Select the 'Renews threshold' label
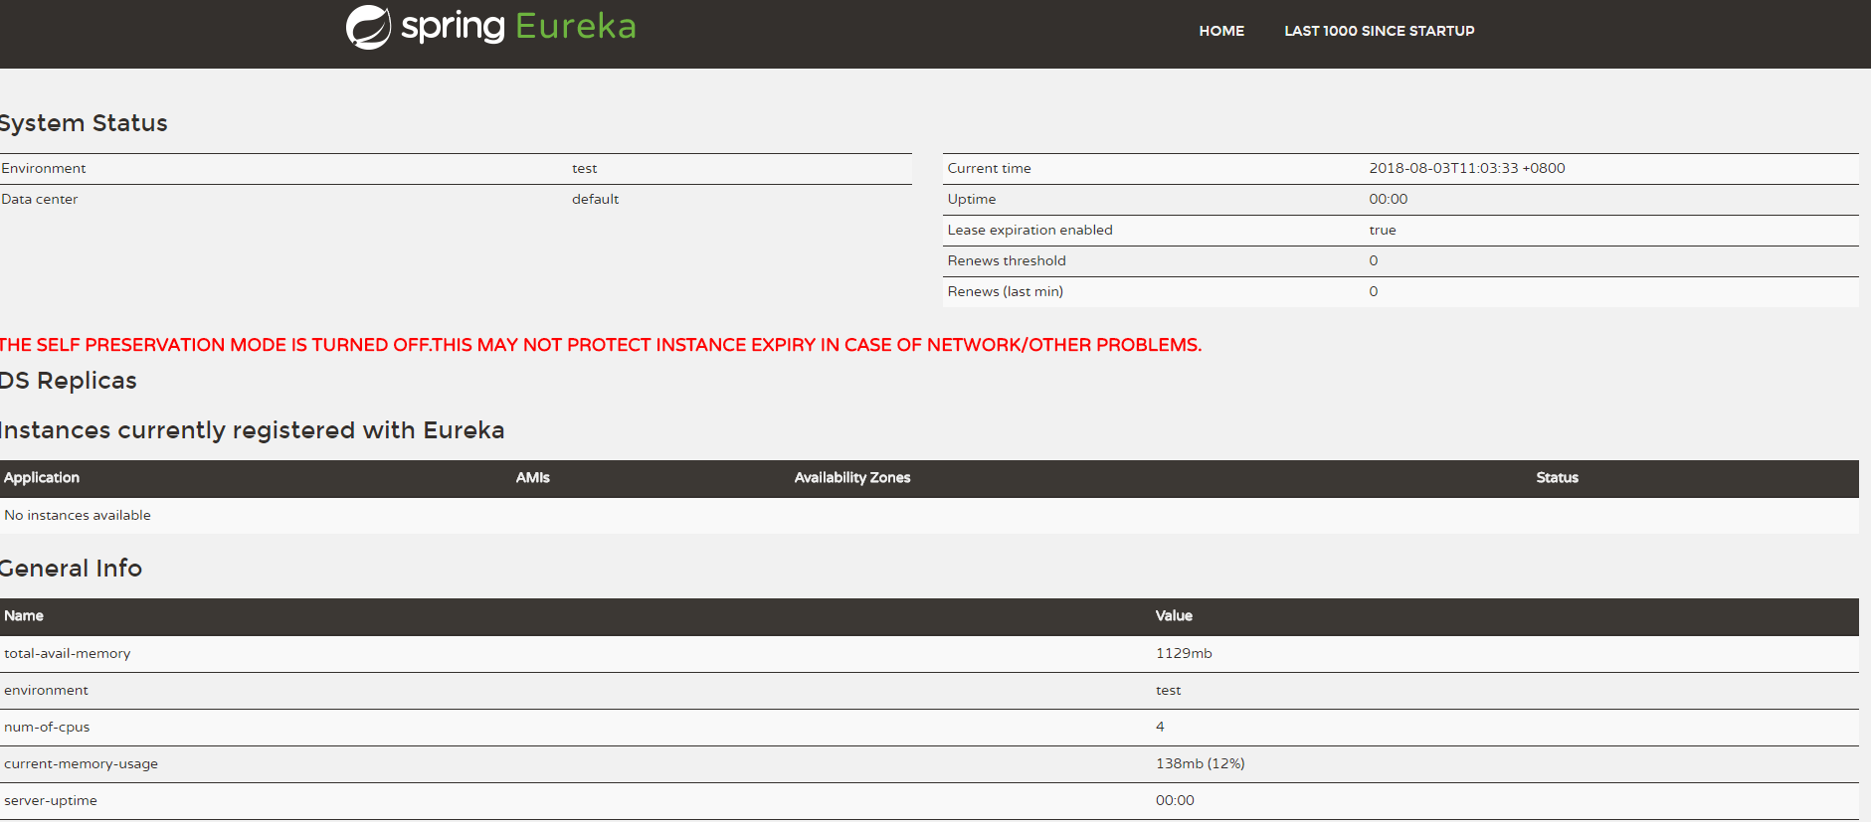 [x=1007, y=260]
